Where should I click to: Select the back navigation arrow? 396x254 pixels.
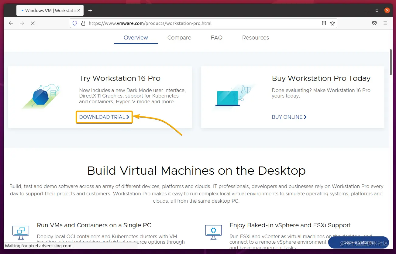point(11,23)
